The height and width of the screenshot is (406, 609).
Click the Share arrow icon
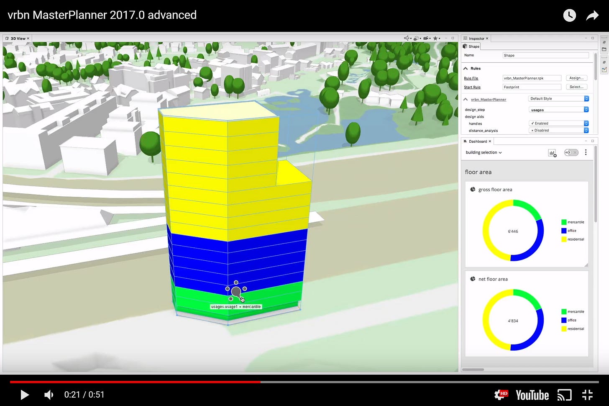coord(592,15)
